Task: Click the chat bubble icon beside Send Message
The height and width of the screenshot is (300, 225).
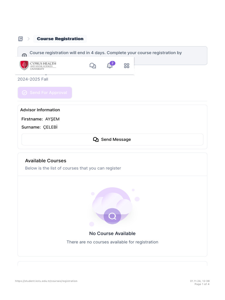Action: pyautogui.click(x=96, y=139)
